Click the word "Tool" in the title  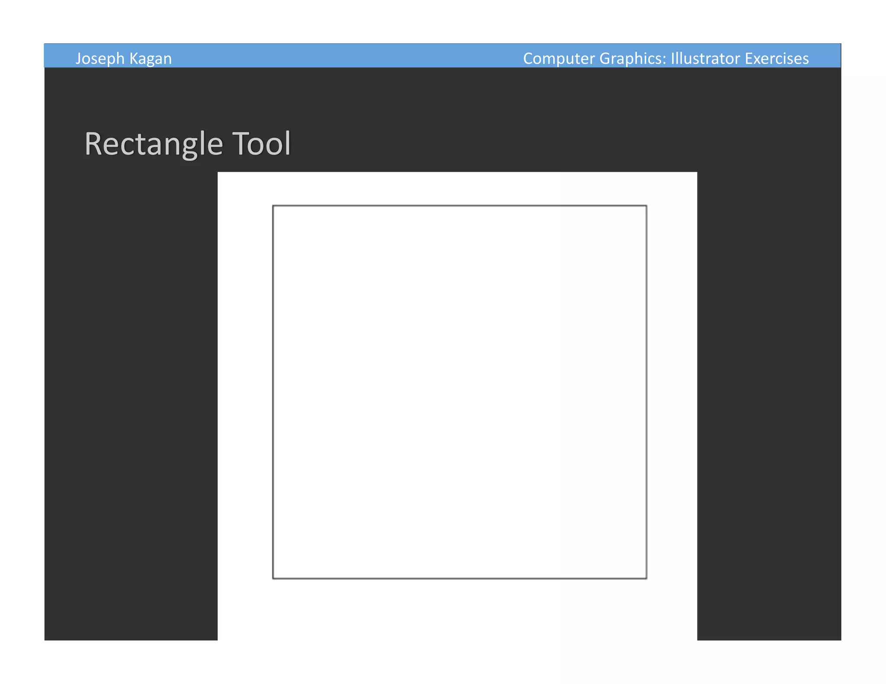262,144
